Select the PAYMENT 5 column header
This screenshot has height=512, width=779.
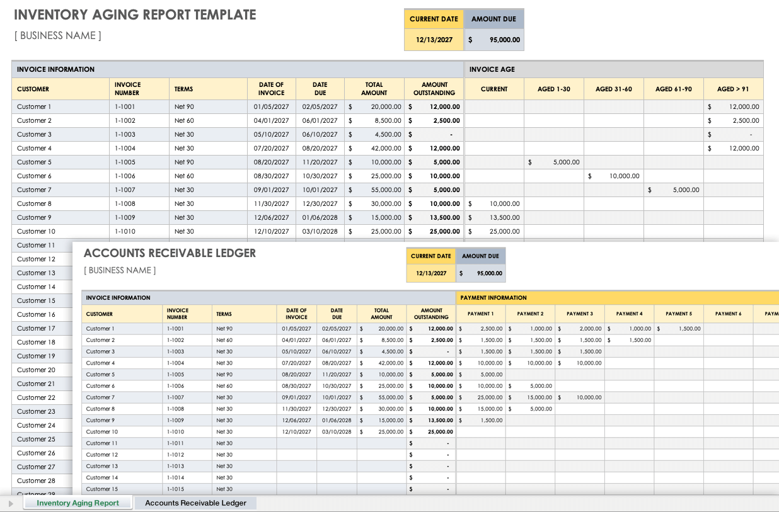678,314
